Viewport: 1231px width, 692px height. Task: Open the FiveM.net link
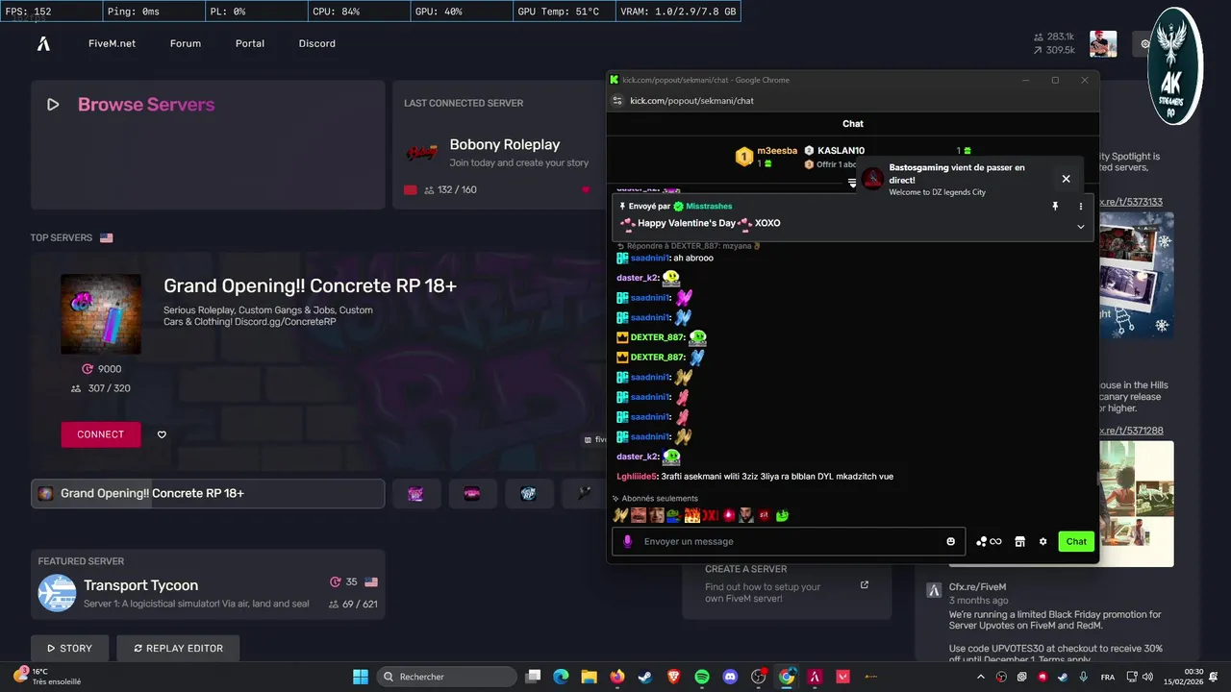coord(112,43)
